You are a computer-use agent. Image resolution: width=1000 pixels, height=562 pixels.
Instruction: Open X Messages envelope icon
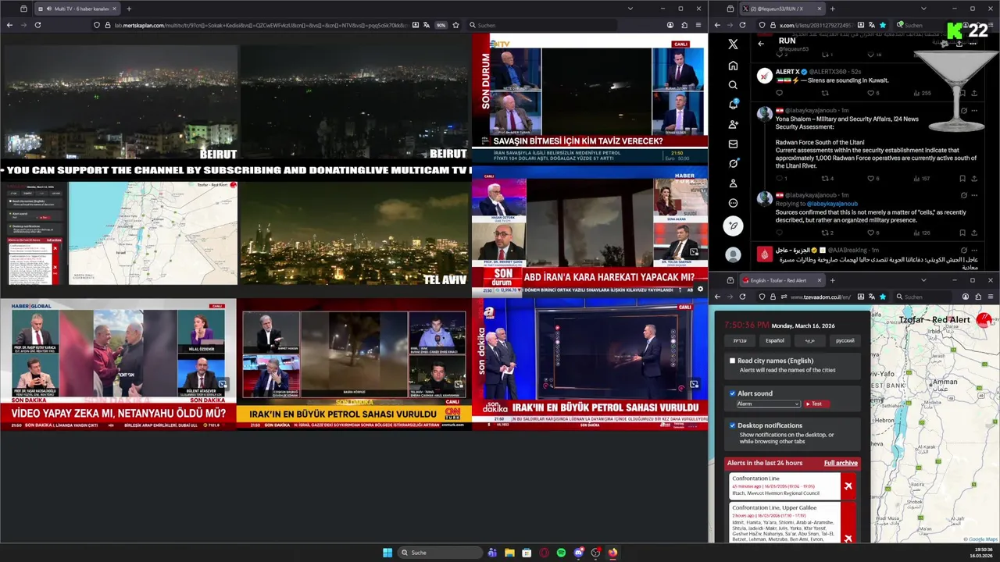pyautogui.click(x=733, y=144)
